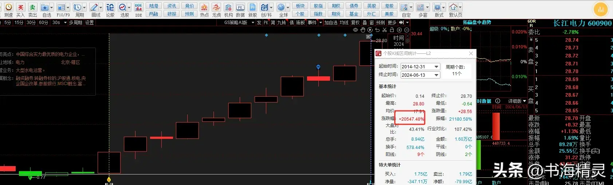Open the DDE analysis icon
The height and width of the screenshot is (185, 613).
138,9
